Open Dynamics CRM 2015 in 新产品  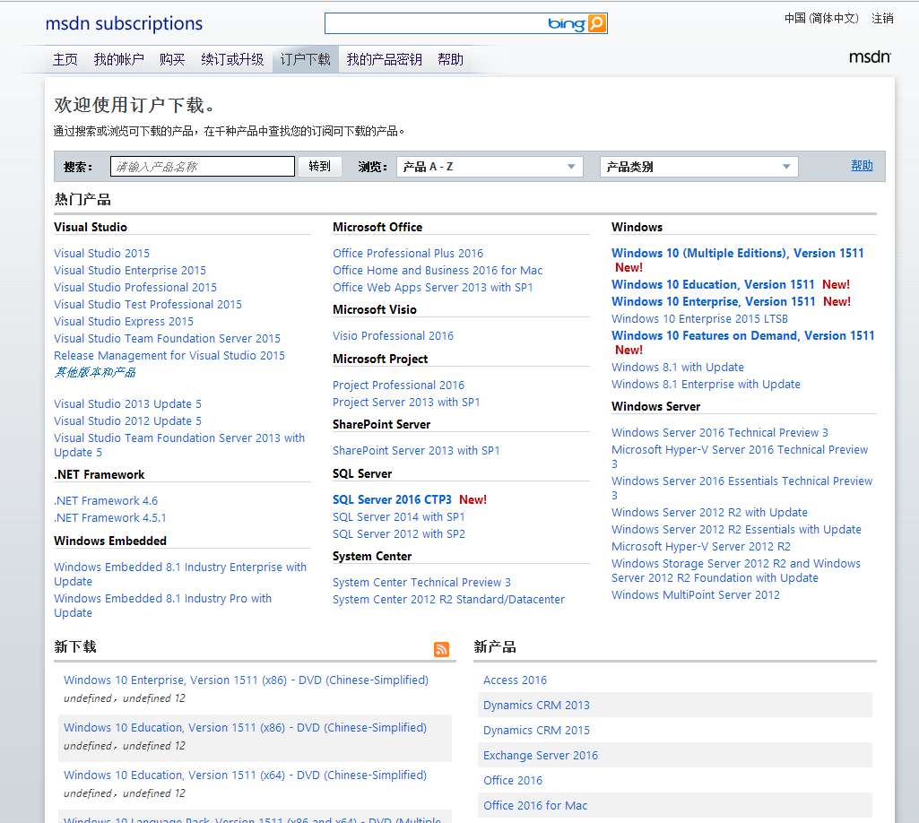(x=536, y=731)
